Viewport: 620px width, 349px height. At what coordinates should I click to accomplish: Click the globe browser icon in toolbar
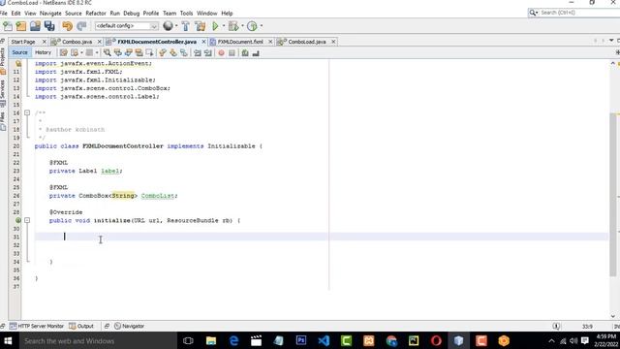[x=168, y=26]
